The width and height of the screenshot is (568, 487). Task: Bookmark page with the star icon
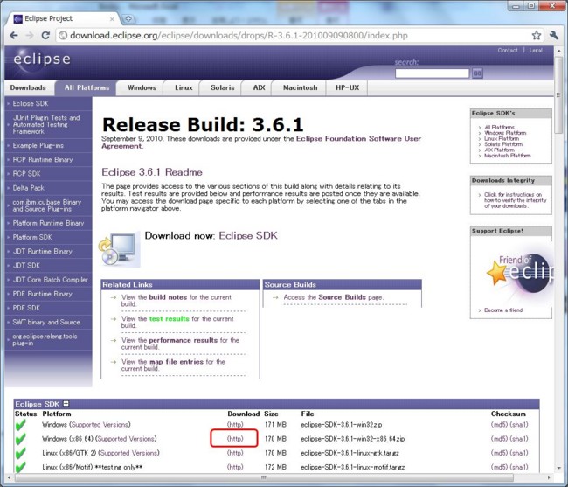[x=537, y=36]
